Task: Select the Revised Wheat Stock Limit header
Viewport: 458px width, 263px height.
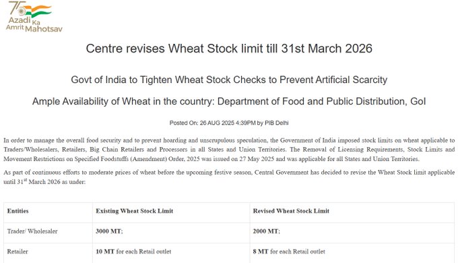Action: coord(291,211)
